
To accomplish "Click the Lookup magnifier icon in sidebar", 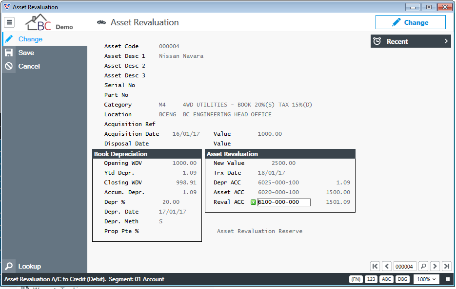I will click(9, 266).
